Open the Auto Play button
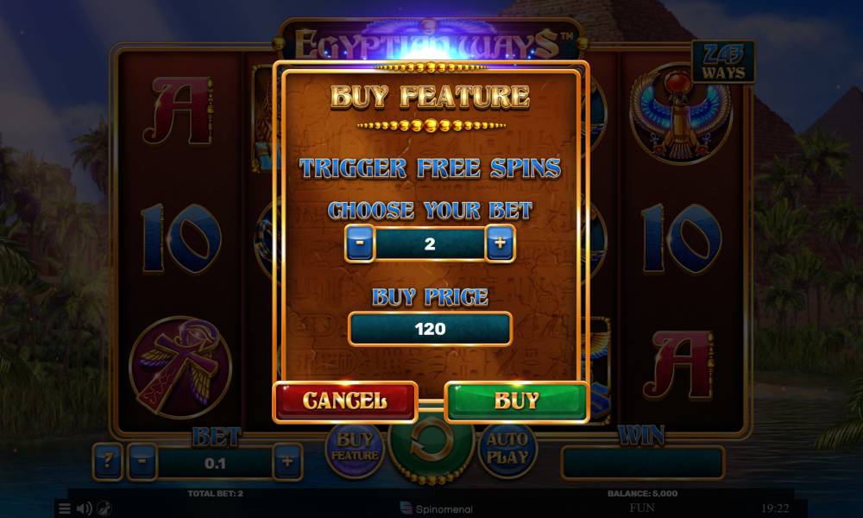The image size is (863, 518). (507, 449)
